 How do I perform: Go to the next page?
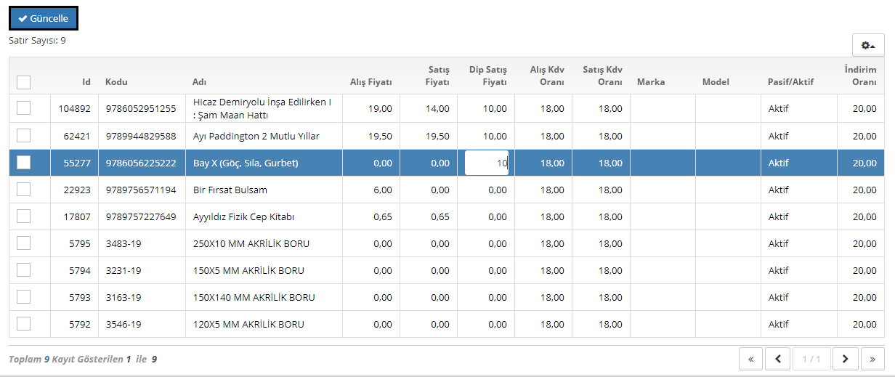point(845,359)
